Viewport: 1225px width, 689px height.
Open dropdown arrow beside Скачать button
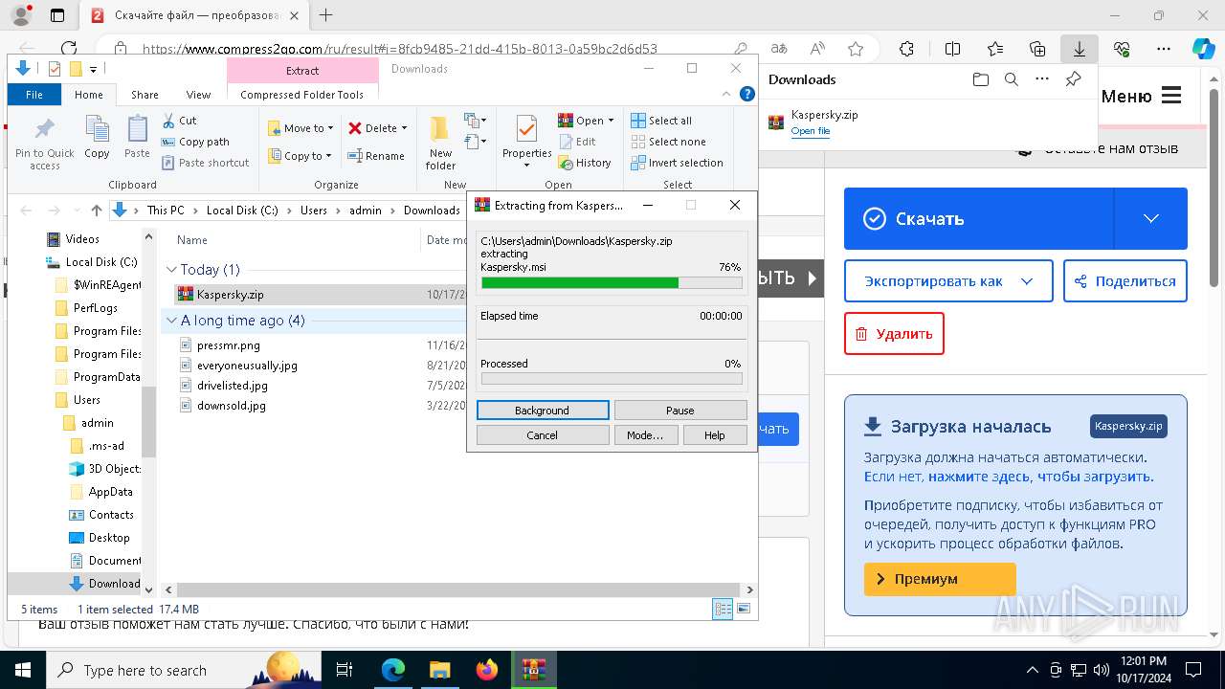pyautogui.click(x=1150, y=218)
